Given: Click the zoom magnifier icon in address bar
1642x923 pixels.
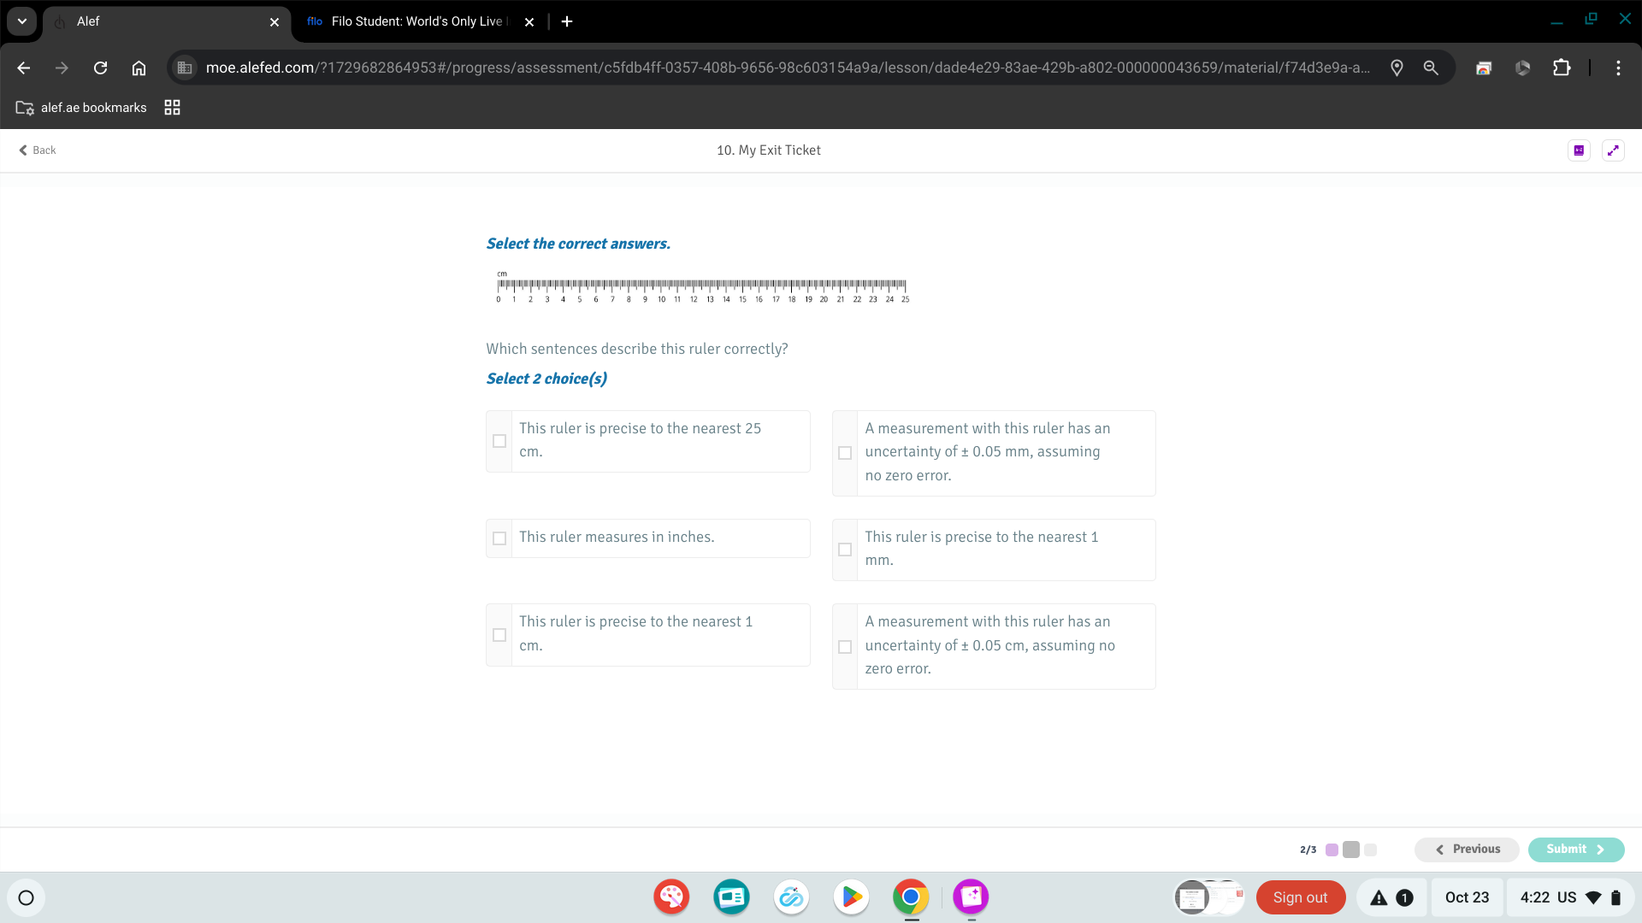Looking at the screenshot, I should 1430,68.
